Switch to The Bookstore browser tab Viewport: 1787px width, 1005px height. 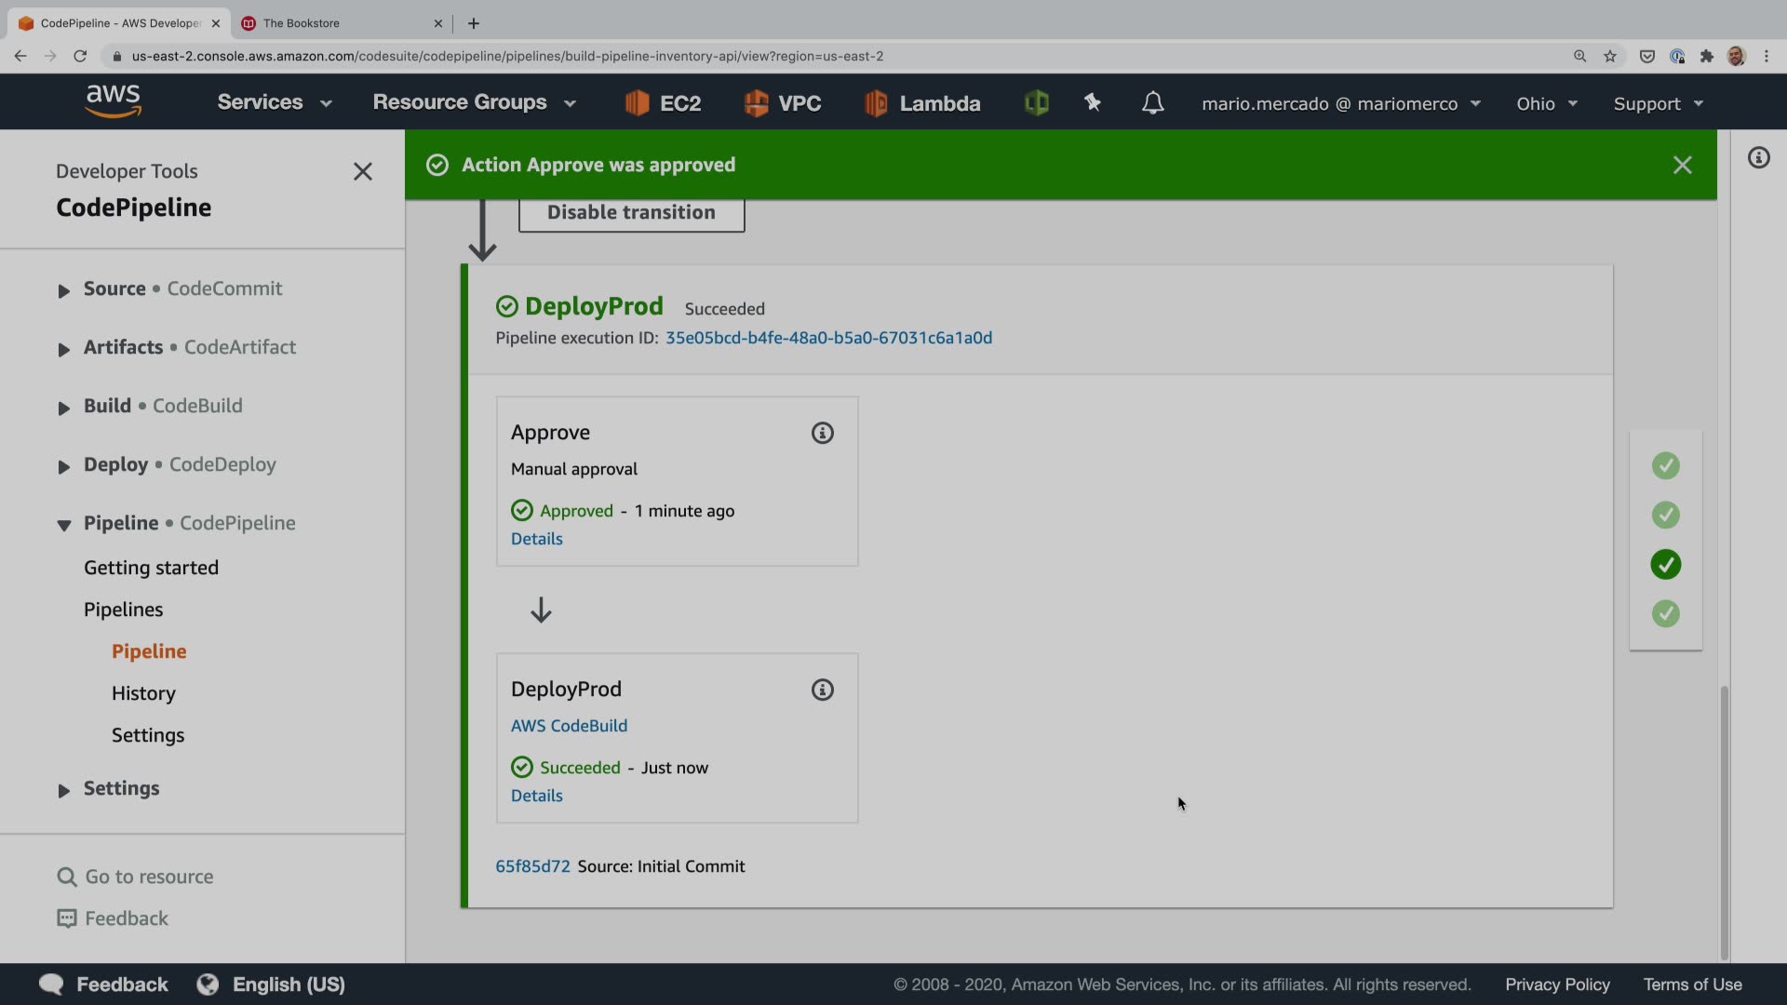302,23
